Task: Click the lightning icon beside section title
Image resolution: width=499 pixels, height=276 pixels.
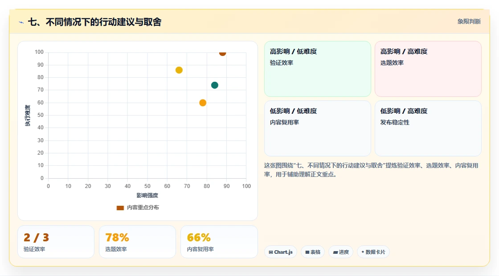Action: 21,22
